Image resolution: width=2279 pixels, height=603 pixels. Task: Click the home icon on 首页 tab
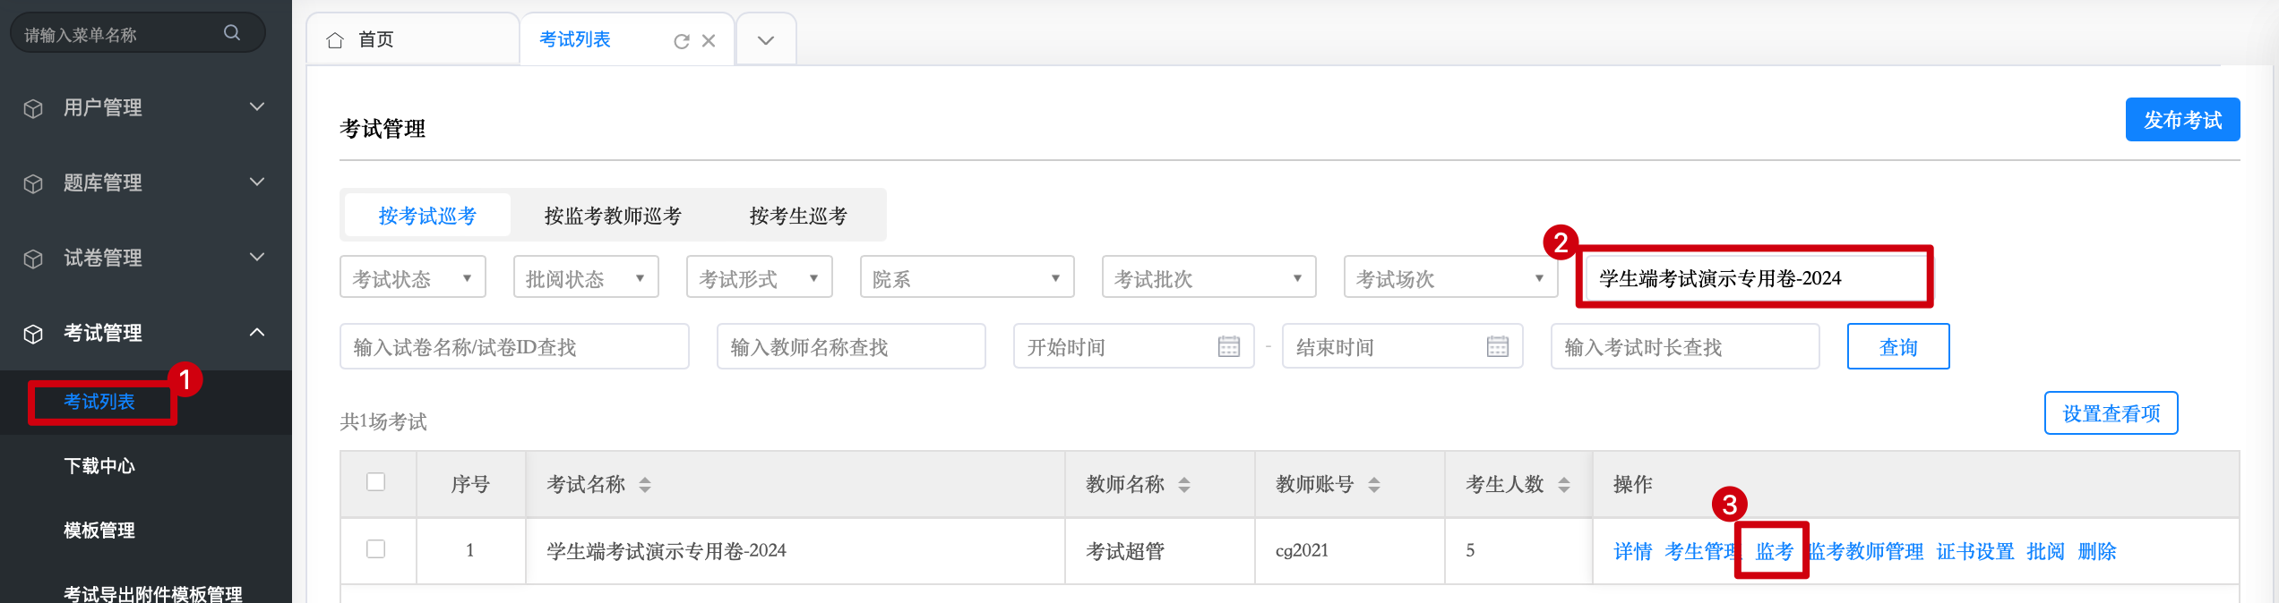335,40
